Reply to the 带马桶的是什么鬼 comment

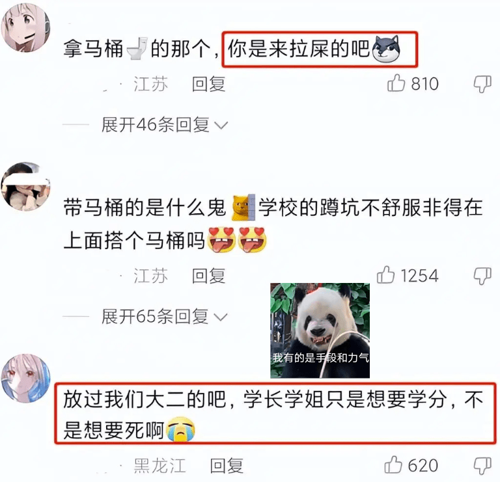(x=208, y=276)
